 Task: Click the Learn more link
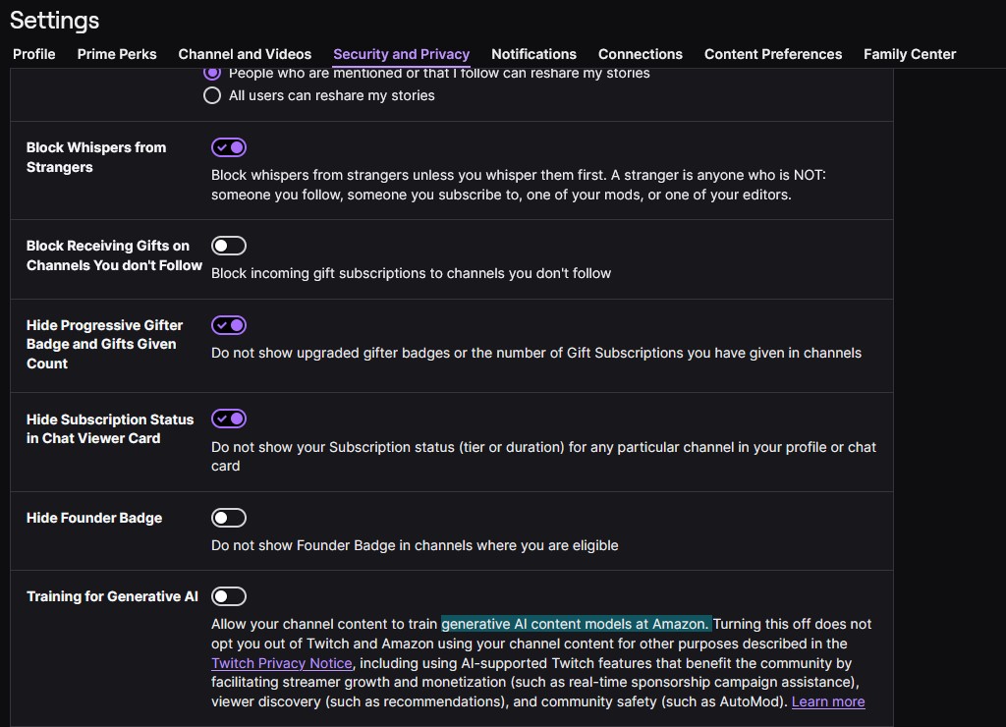(828, 702)
